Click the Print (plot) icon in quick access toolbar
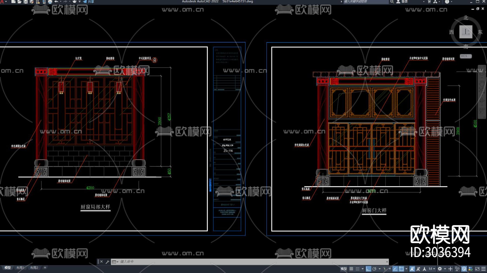This screenshot has width=487, height=273. click(x=50, y=2)
